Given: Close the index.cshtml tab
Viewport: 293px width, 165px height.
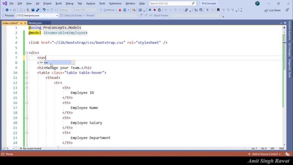Looking at the screenshot, I should pyautogui.click(x=25, y=23).
